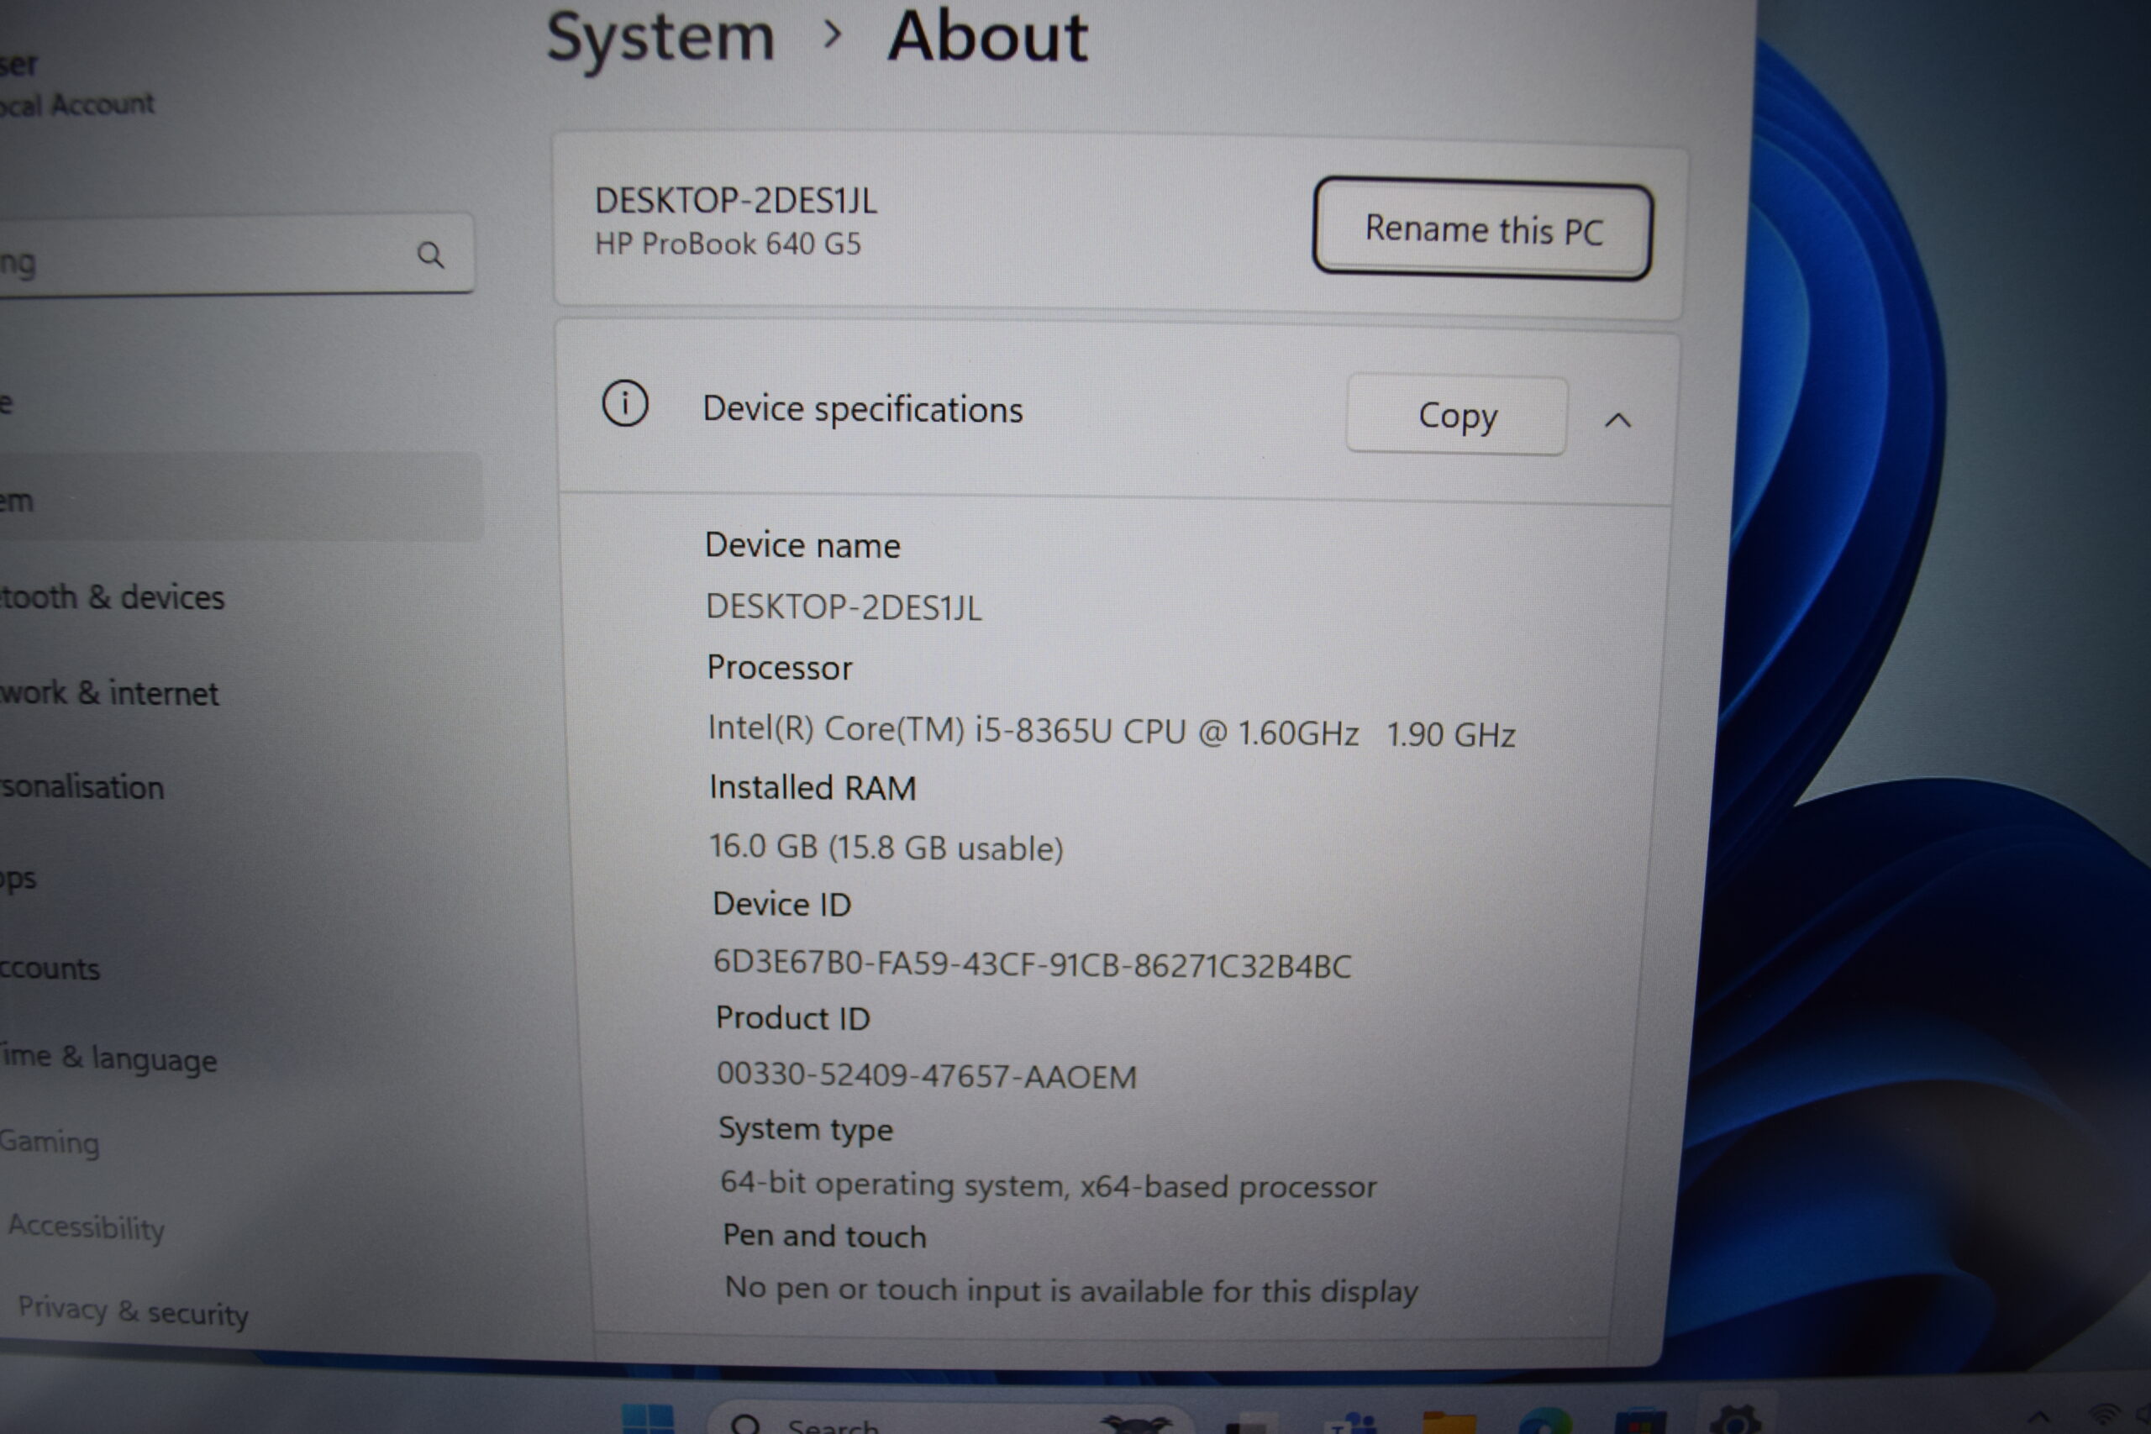Launch Microsoft Edge from taskbar
2151x1434 pixels.
click(1544, 1421)
